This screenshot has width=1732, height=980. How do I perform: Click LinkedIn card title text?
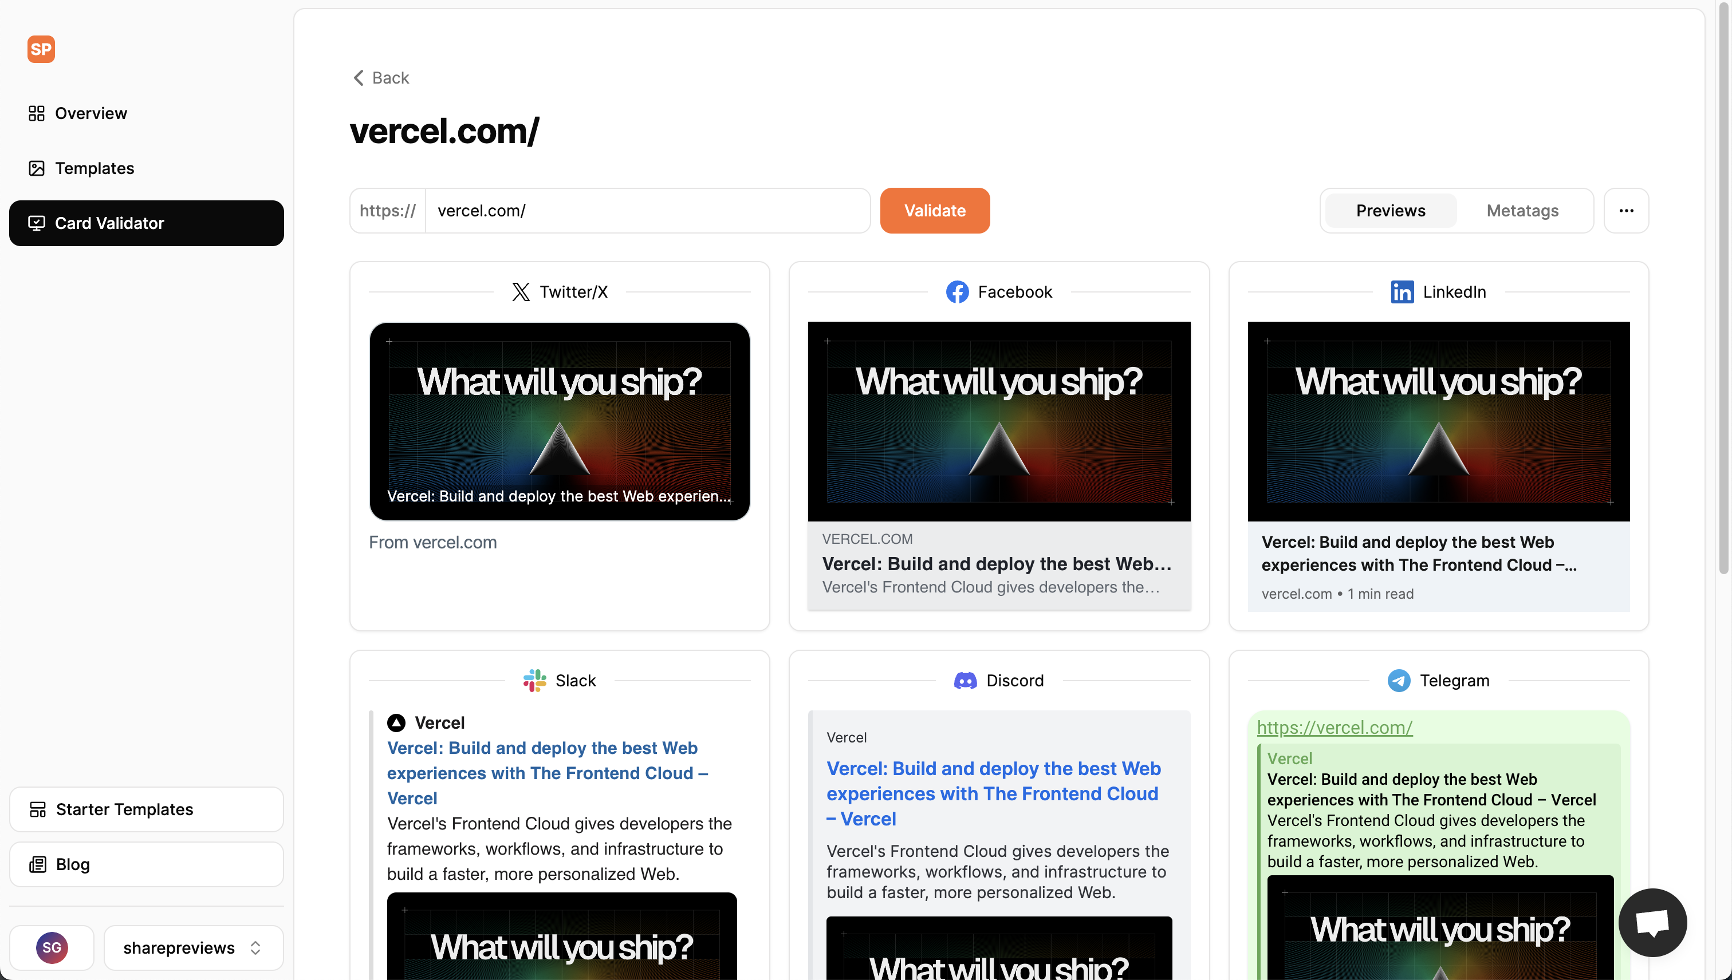pos(1419,554)
